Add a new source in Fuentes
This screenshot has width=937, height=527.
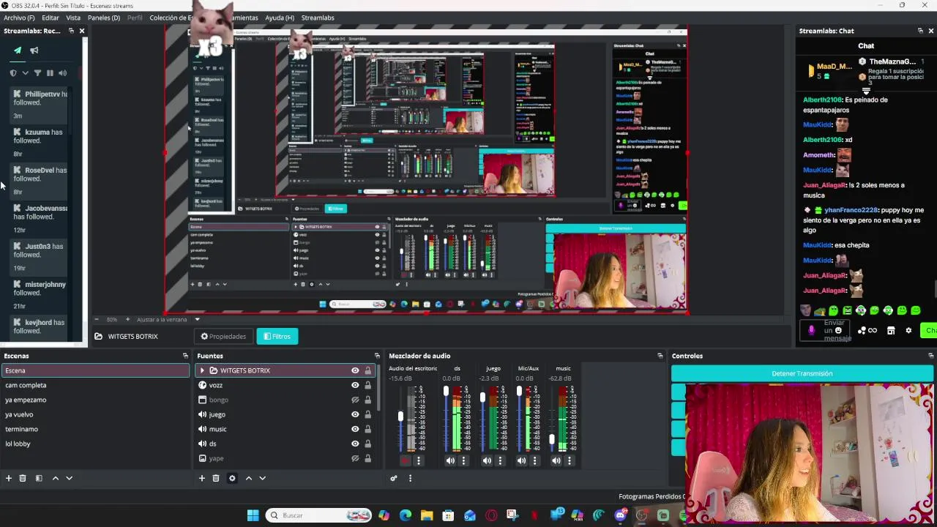click(202, 478)
